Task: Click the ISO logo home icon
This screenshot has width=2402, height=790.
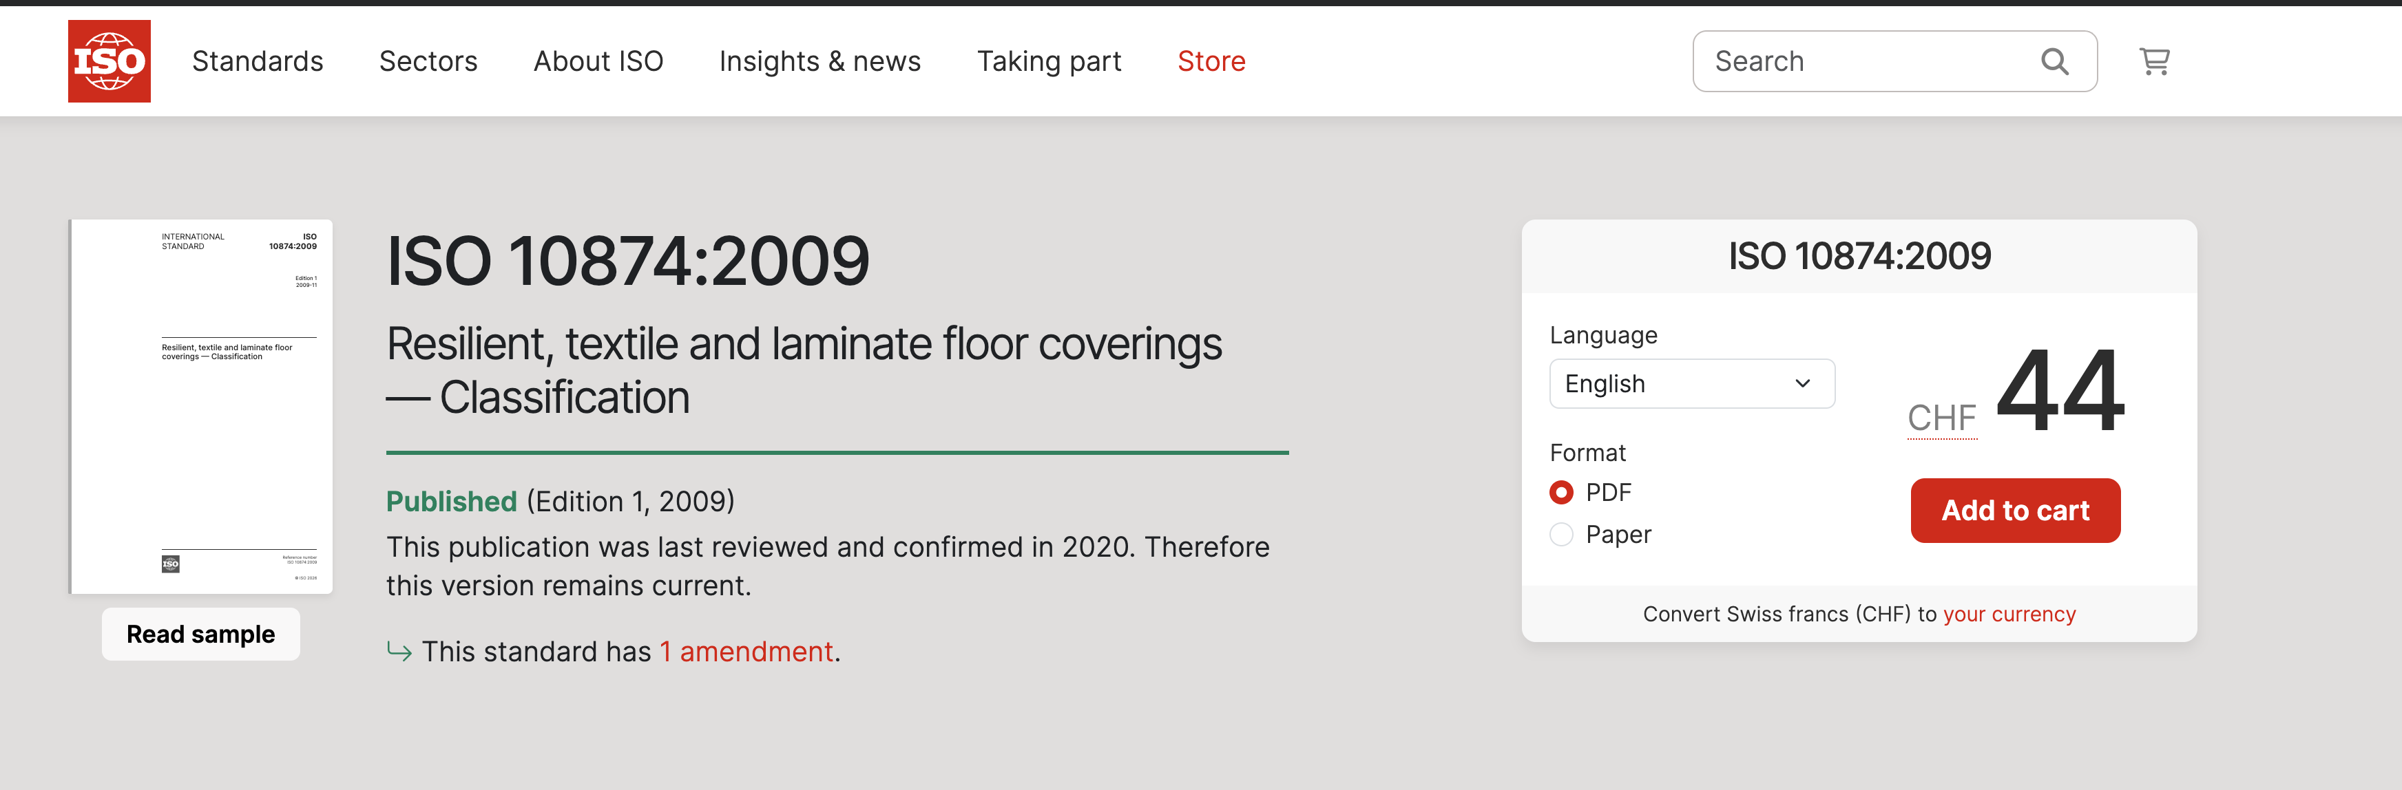Action: tap(109, 61)
